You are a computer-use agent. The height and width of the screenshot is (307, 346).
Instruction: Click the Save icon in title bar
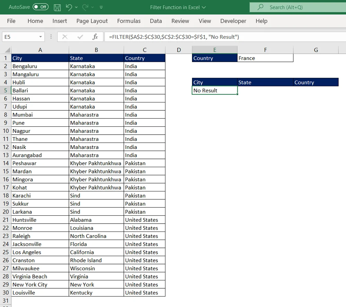(57, 7)
